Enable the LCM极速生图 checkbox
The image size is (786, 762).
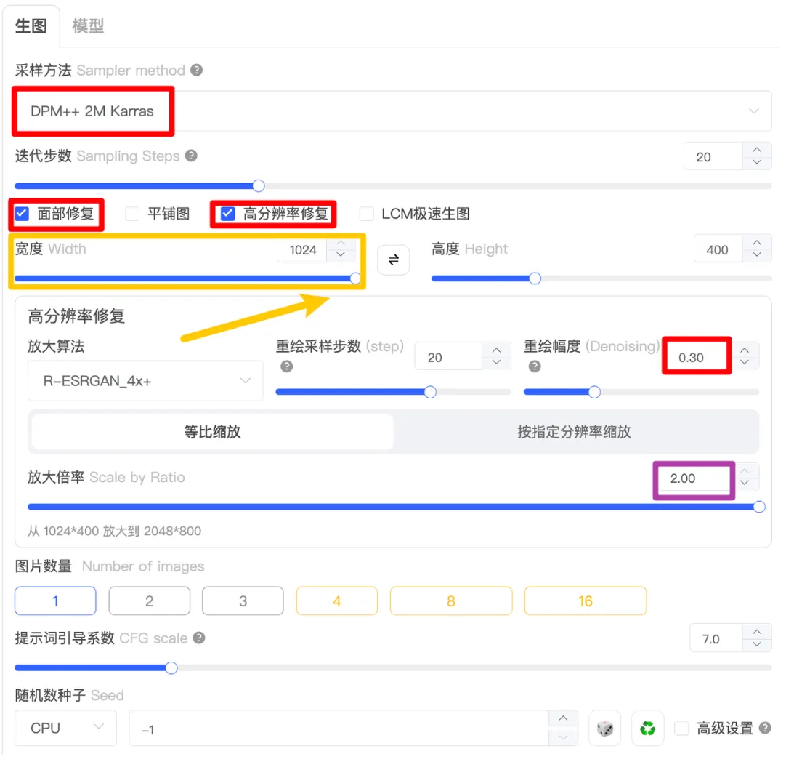pyautogui.click(x=367, y=214)
